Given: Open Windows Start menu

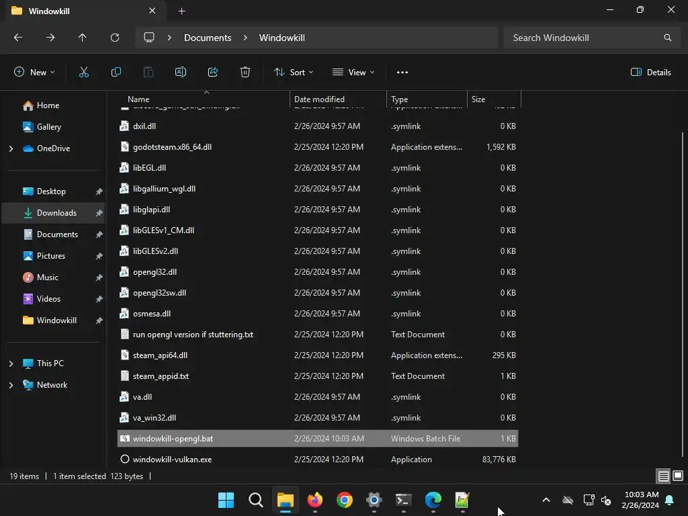Looking at the screenshot, I should click(226, 500).
